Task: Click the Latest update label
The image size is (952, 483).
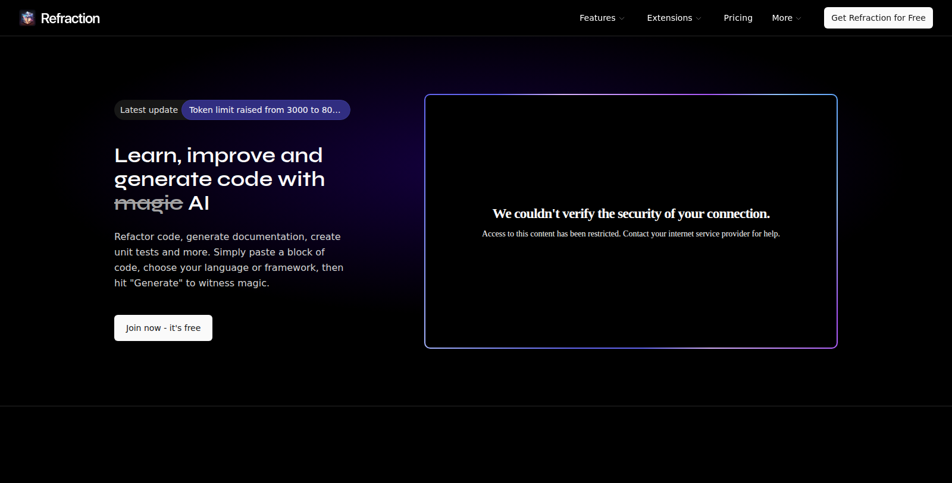Action: (149, 110)
